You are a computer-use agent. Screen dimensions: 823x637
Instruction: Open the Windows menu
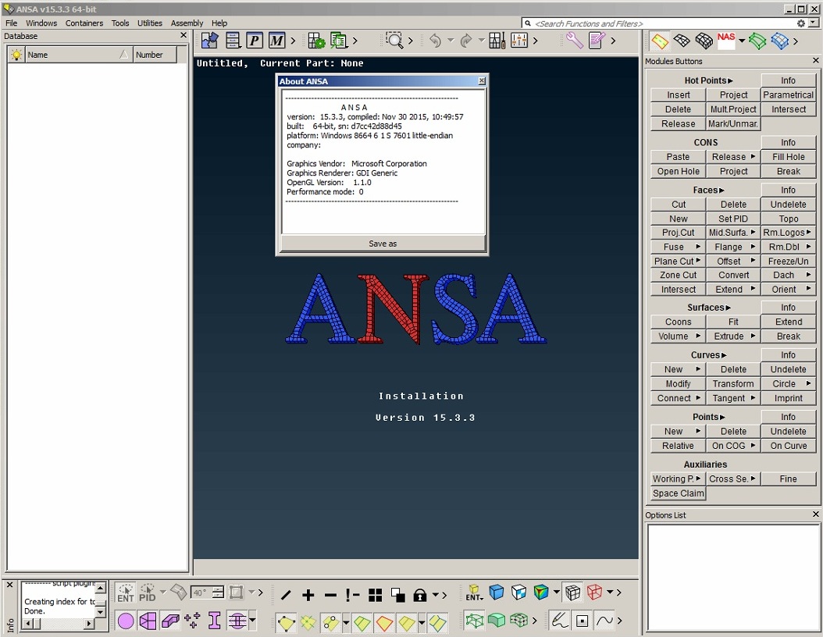coord(41,23)
